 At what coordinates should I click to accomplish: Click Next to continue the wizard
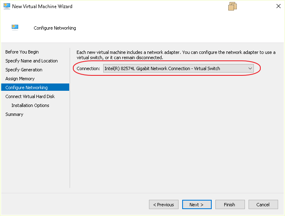[x=196, y=205]
